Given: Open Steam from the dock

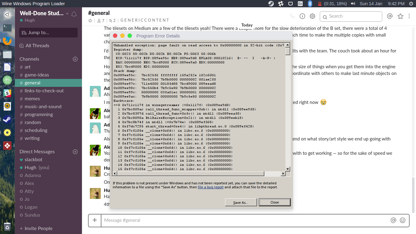Looking at the screenshot, I should (x=7, y=119).
